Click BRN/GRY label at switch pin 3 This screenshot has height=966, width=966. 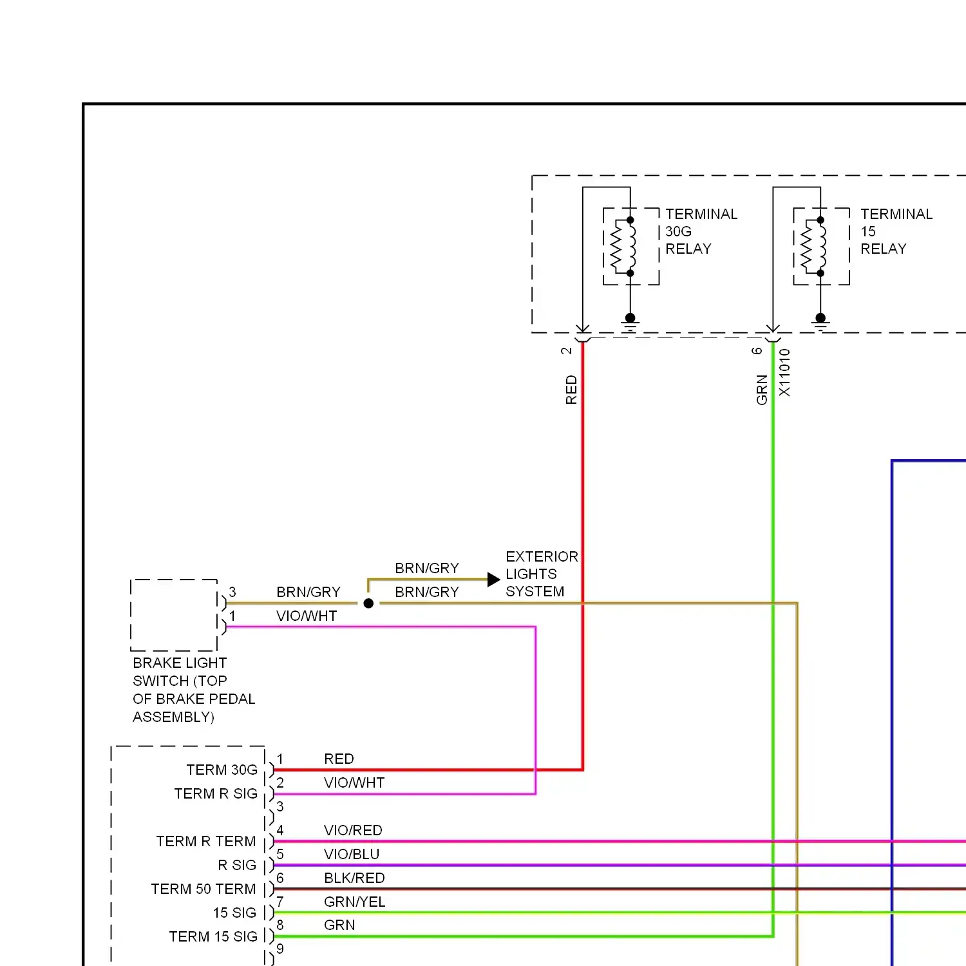pyautogui.click(x=308, y=592)
